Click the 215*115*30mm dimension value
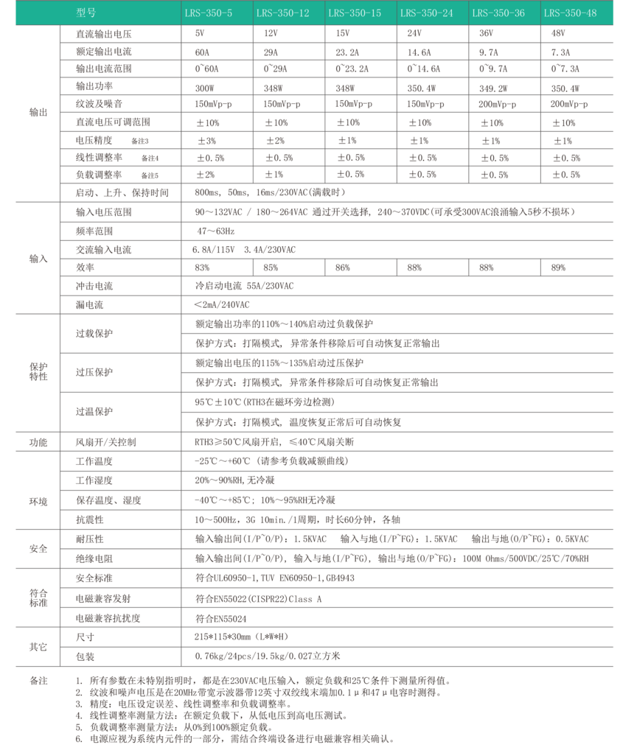The width and height of the screenshot is (634, 753). (x=242, y=637)
